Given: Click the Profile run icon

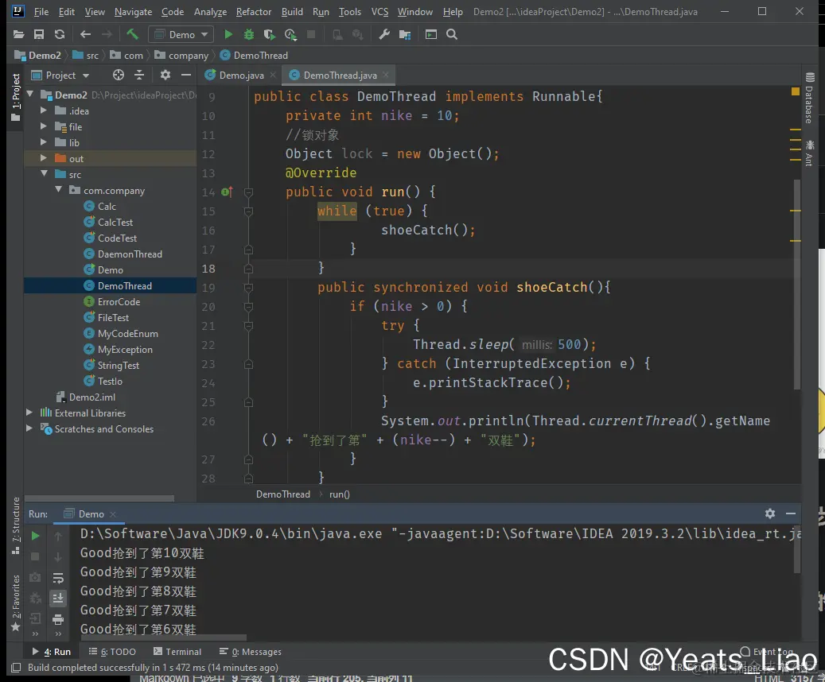Looking at the screenshot, I should pos(290,35).
